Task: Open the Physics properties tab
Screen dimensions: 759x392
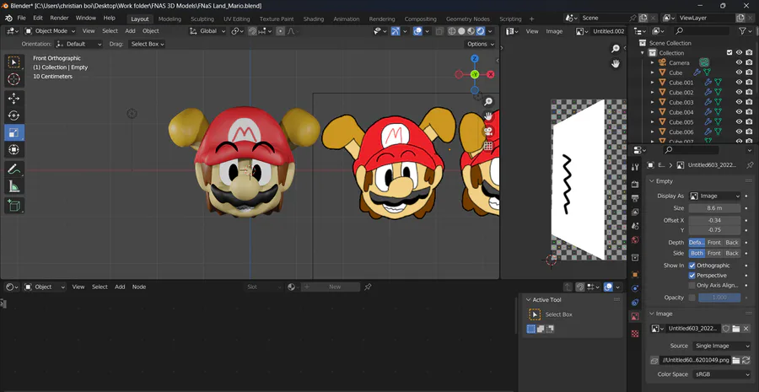Action: pos(635,288)
